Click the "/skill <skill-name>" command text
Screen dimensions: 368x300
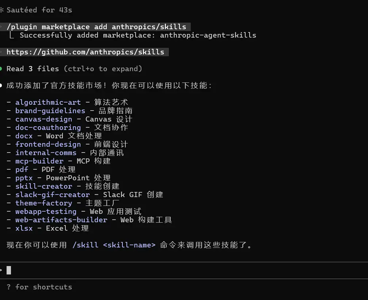coord(114,245)
